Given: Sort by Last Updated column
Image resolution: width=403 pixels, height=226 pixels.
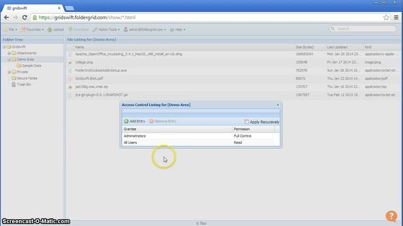Looking at the screenshot, I should (344, 47).
